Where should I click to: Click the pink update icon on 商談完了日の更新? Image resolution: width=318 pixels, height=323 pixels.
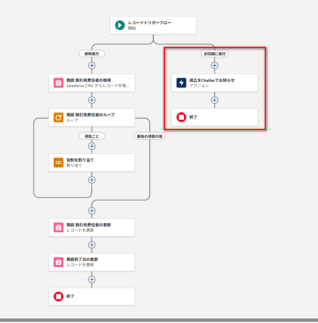click(x=58, y=262)
